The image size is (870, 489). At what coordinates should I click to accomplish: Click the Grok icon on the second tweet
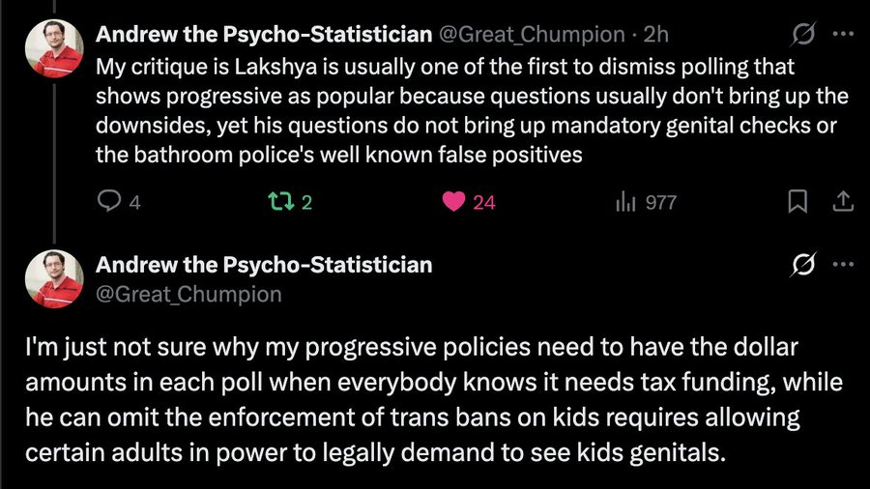tap(802, 265)
